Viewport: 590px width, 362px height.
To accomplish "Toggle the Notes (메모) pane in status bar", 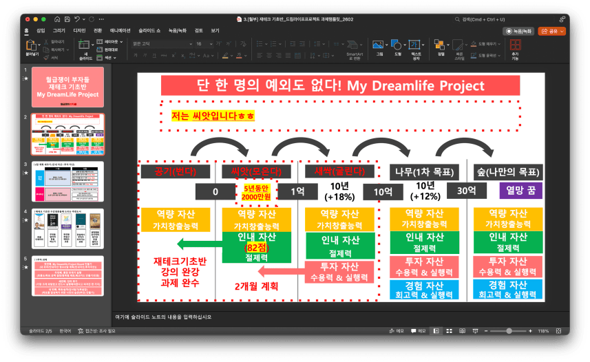I will [x=397, y=331].
